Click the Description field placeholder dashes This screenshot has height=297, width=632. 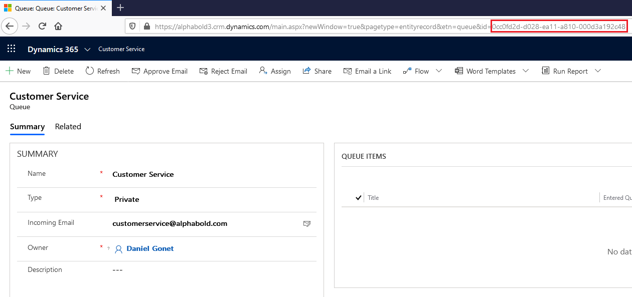[x=117, y=270]
